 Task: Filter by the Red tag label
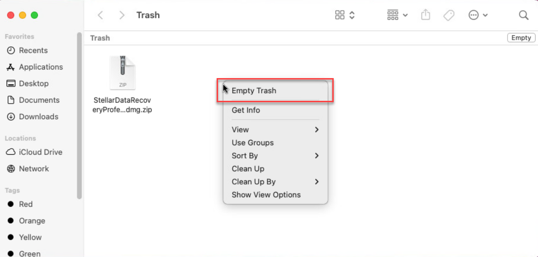pyautogui.click(x=26, y=204)
